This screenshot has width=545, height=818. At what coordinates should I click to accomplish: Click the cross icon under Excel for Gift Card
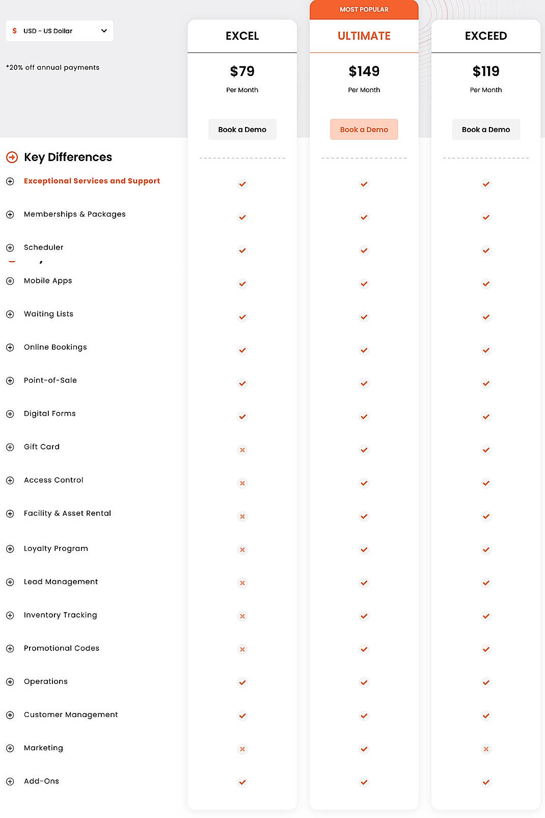[242, 450]
